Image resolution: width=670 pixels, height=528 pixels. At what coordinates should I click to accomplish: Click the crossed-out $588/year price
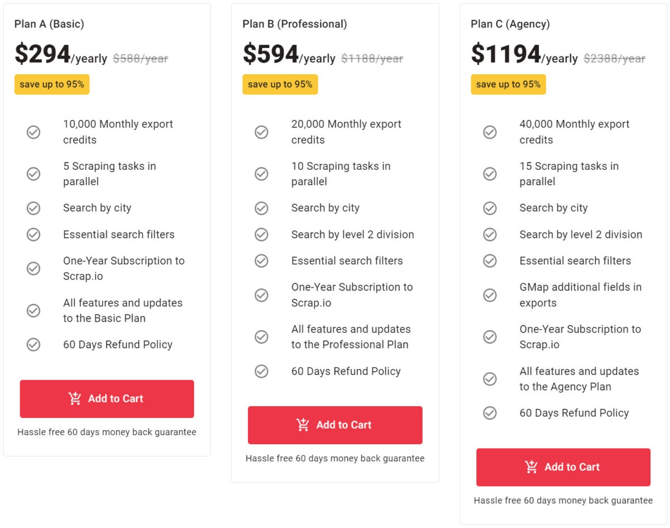140,58
